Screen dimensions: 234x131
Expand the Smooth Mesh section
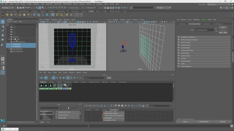pyautogui.click(x=204, y=48)
